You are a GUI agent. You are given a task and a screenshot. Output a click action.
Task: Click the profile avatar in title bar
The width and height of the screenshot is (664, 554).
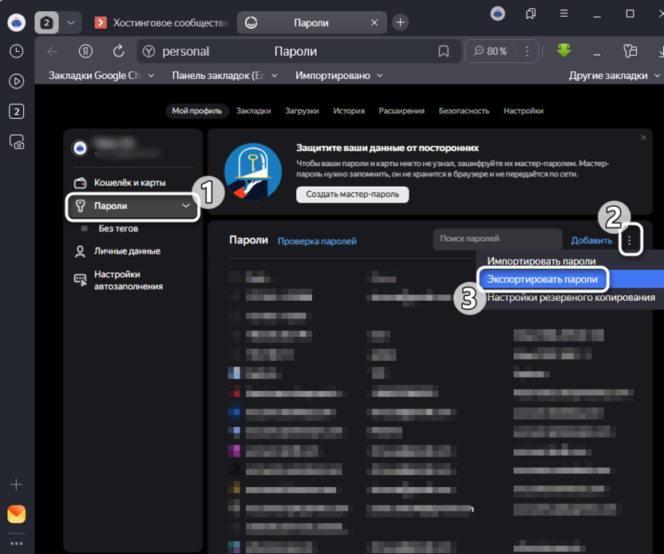pos(498,14)
